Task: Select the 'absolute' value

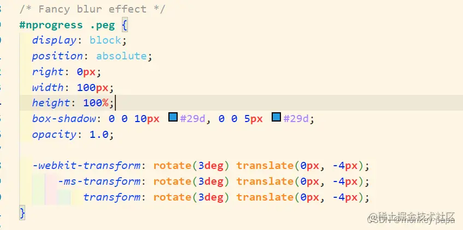Action: click(x=121, y=56)
